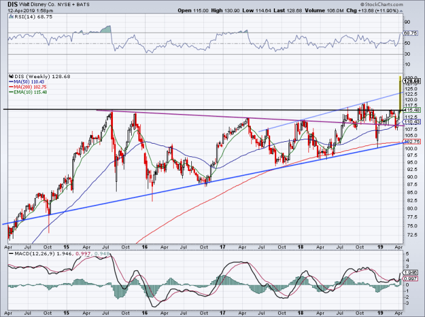Click the NYSE + BATS exchange label
425x317 pixels.
74,5
